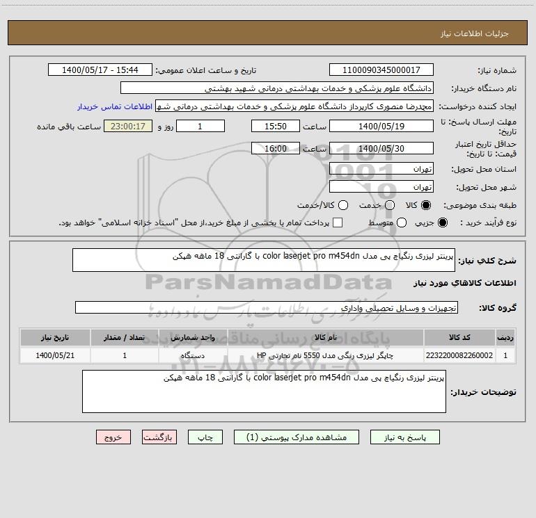Image resolution: width=536 pixels, height=518 pixels.
Task: Click the deadline time field 15:50
Action: click(276, 126)
